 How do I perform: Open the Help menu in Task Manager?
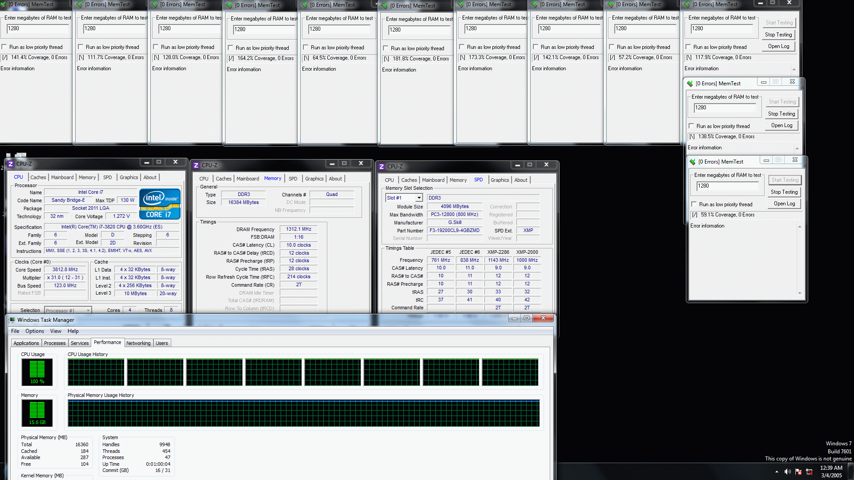[73, 331]
